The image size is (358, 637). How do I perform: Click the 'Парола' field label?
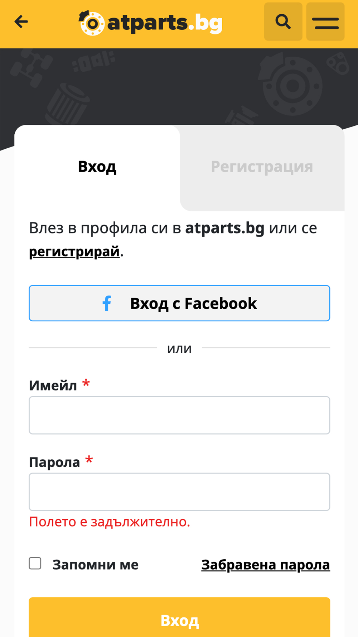click(x=54, y=462)
